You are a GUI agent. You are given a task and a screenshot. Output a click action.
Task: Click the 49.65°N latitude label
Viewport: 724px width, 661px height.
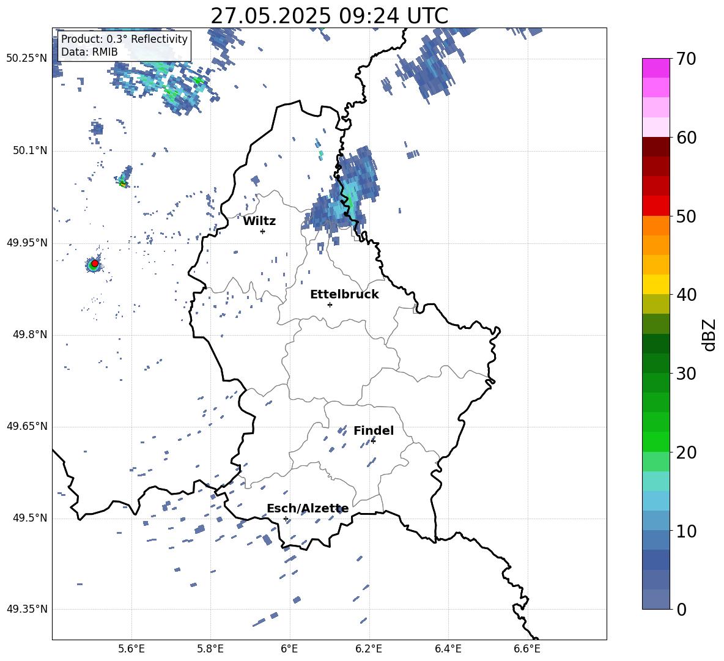(27, 426)
